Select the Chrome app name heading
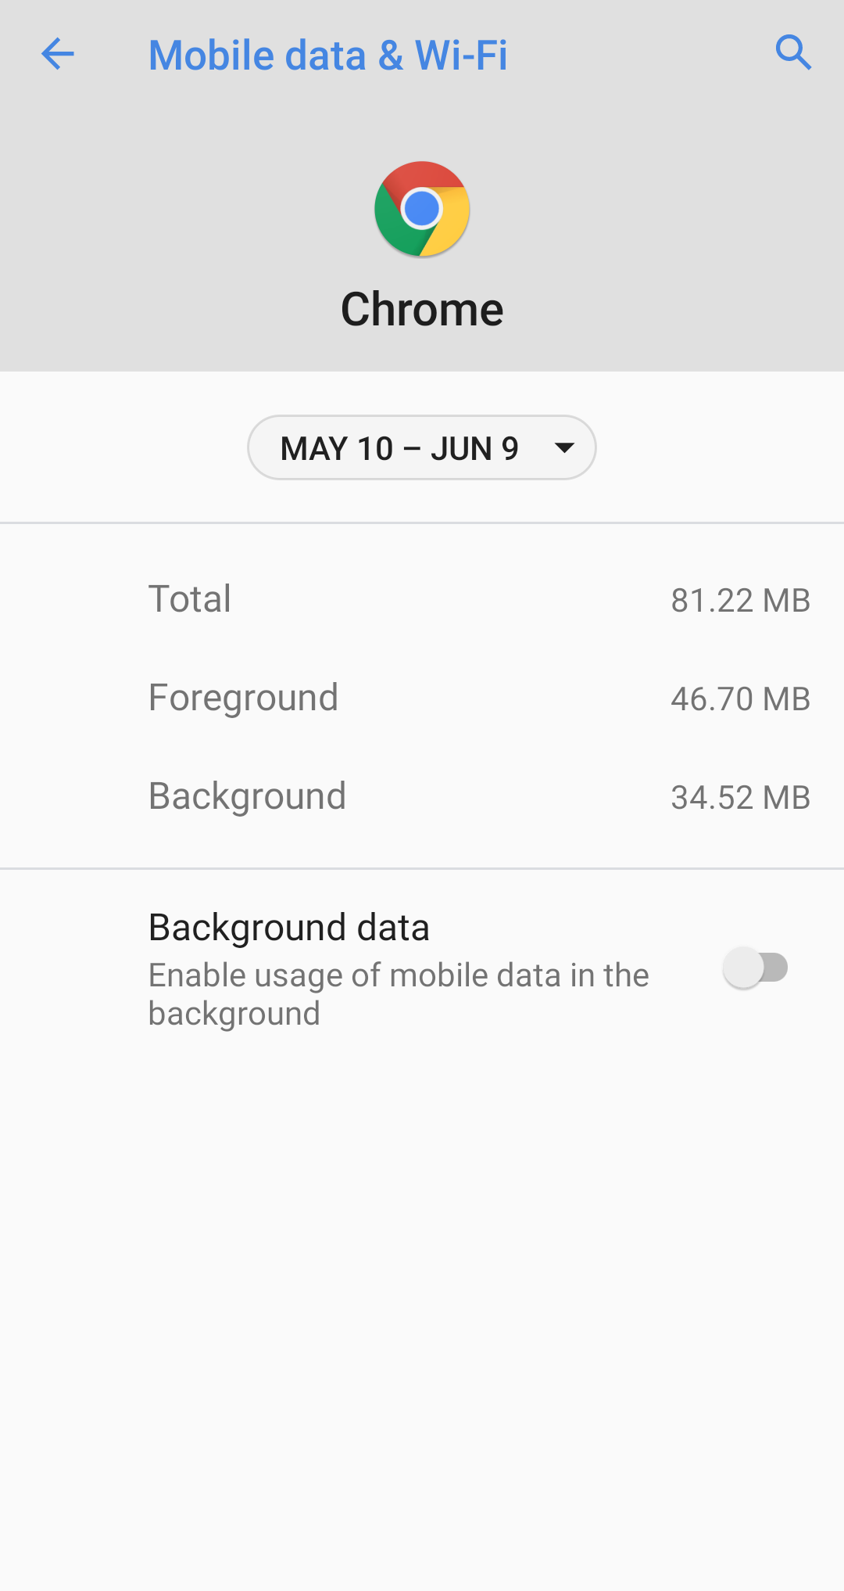 pyautogui.click(x=422, y=310)
